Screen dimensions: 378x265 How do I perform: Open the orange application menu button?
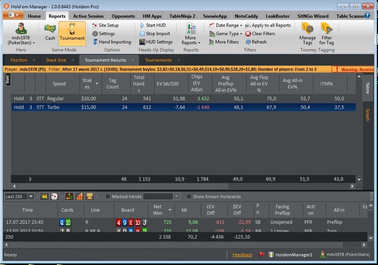pos(13,15)
